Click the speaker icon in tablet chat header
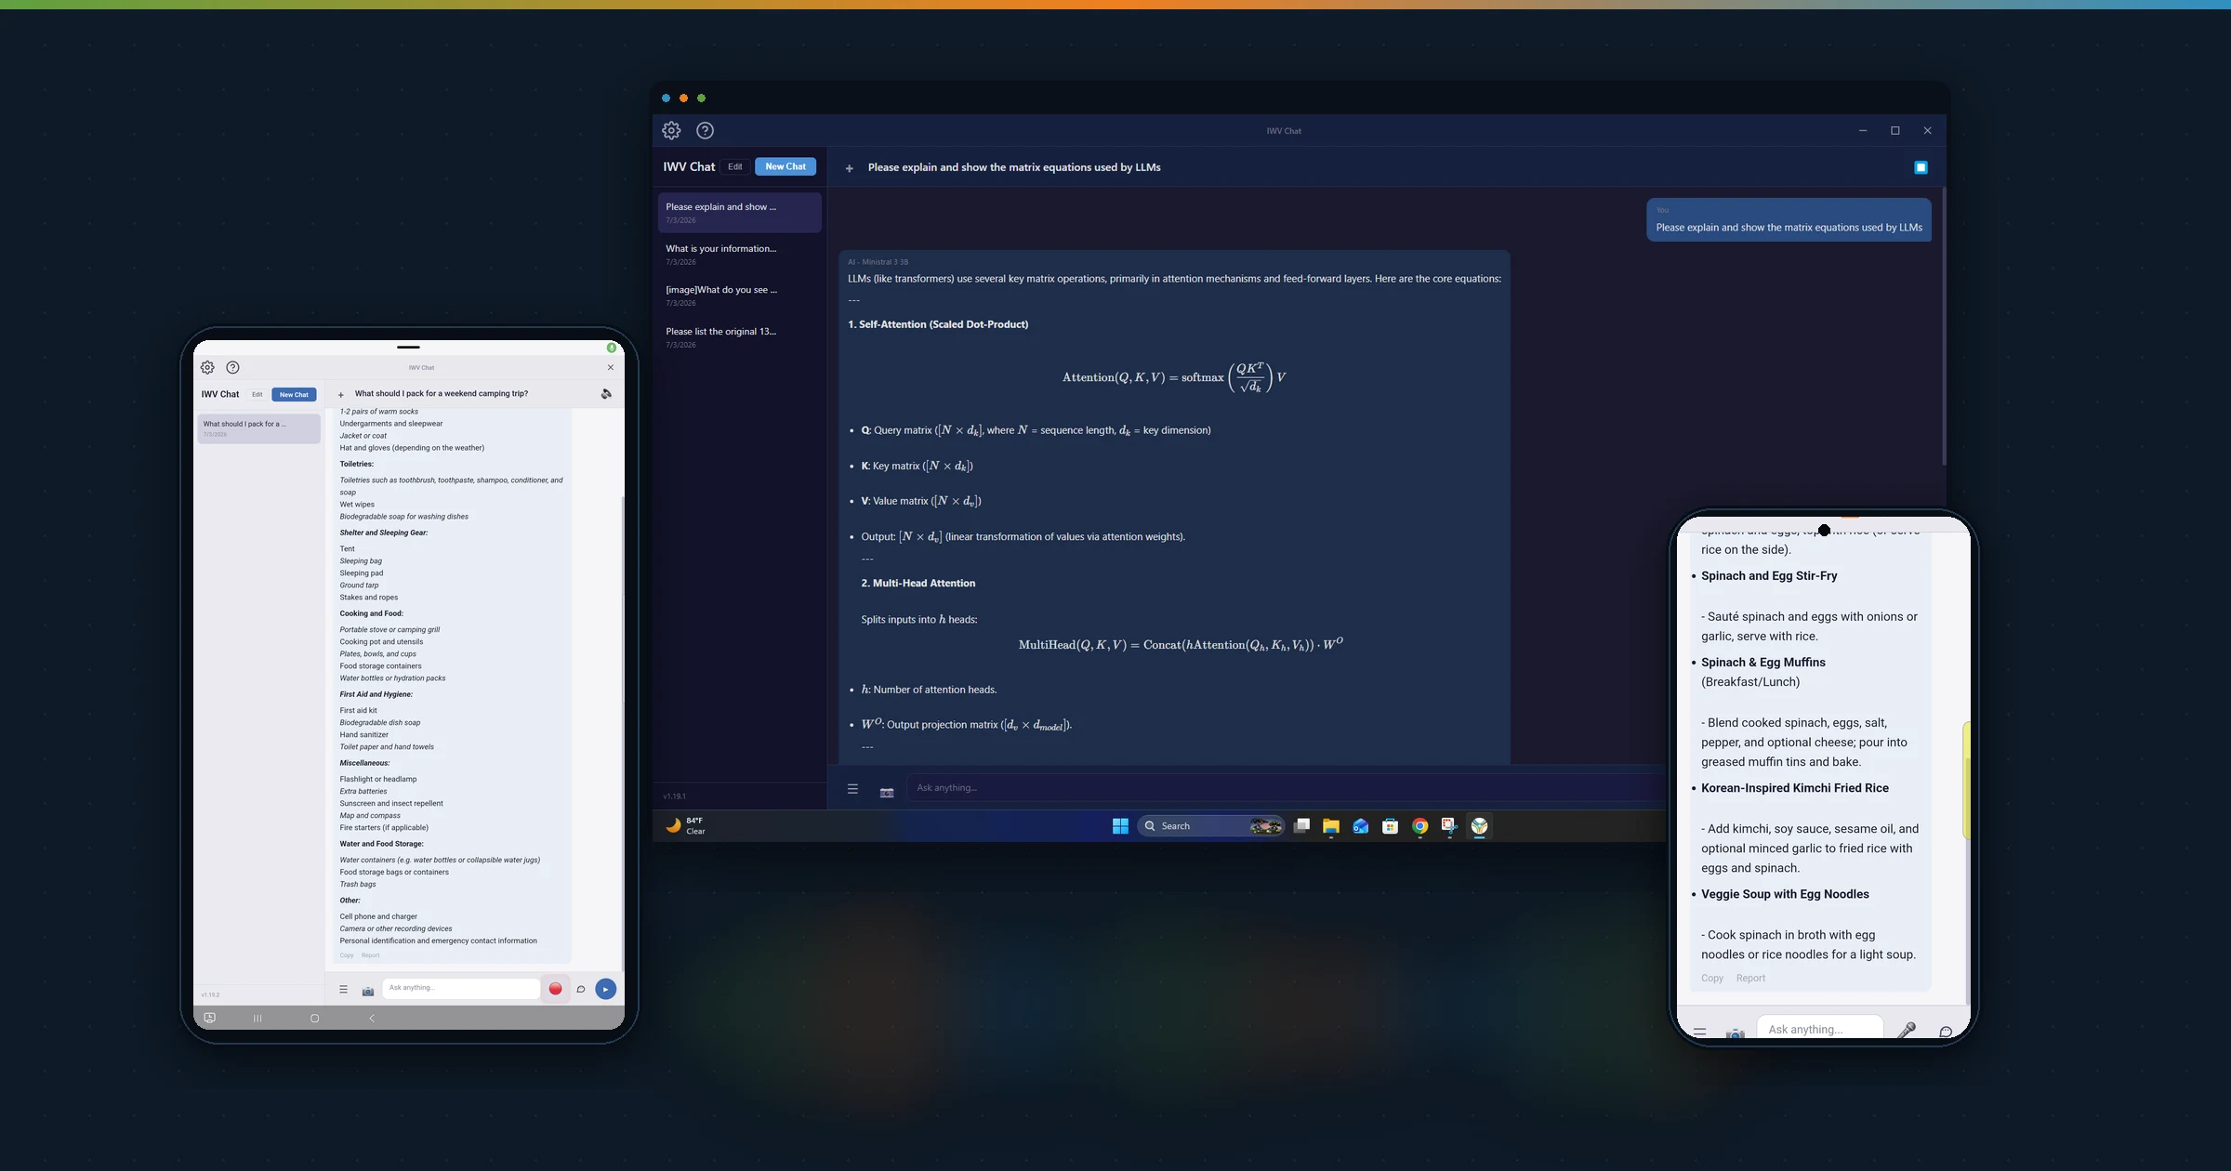Image resolution: width=2231 pixels, height=1171 pixels. (x=606, y=394)
